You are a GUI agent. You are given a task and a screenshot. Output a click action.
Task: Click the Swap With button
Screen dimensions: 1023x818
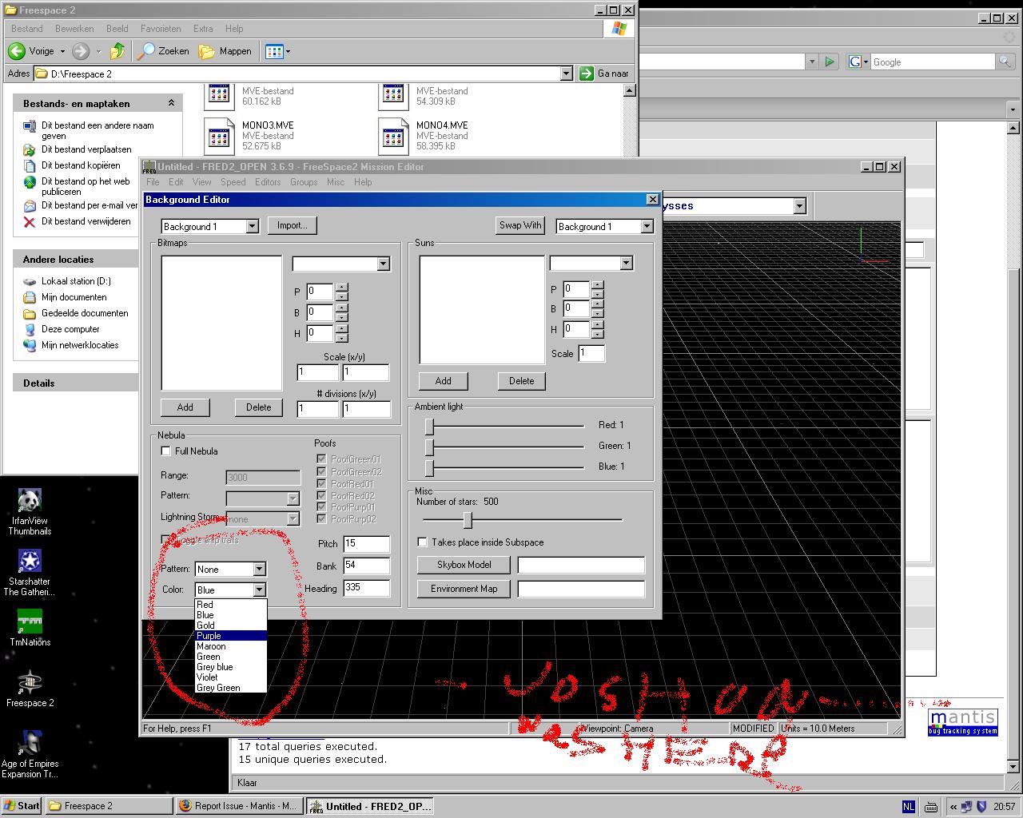[x=520, y=225]
